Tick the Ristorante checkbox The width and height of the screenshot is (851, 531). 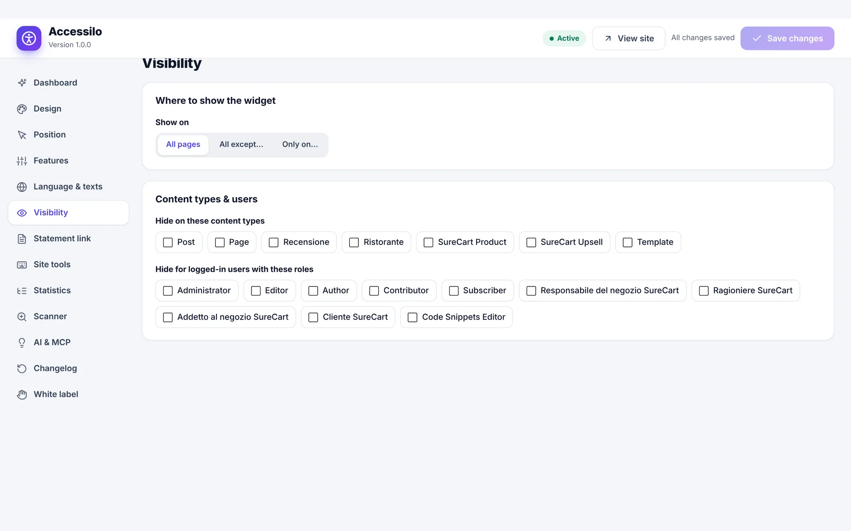354,243
